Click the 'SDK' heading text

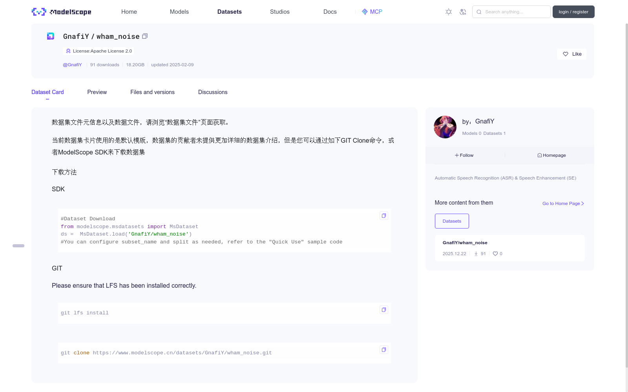pos(58,189)
